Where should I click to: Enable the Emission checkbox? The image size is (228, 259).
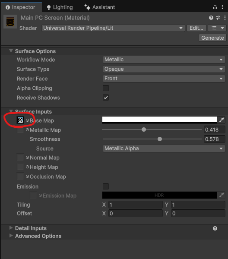(106, 186)
